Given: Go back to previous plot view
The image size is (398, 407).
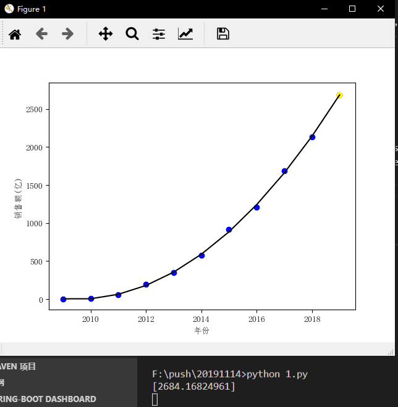Looking at the screenshot, I should pyautogui.click(x=41, y=34).
